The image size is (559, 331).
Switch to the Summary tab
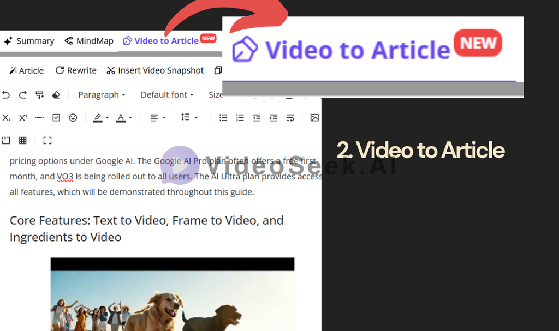coord(29,41)
